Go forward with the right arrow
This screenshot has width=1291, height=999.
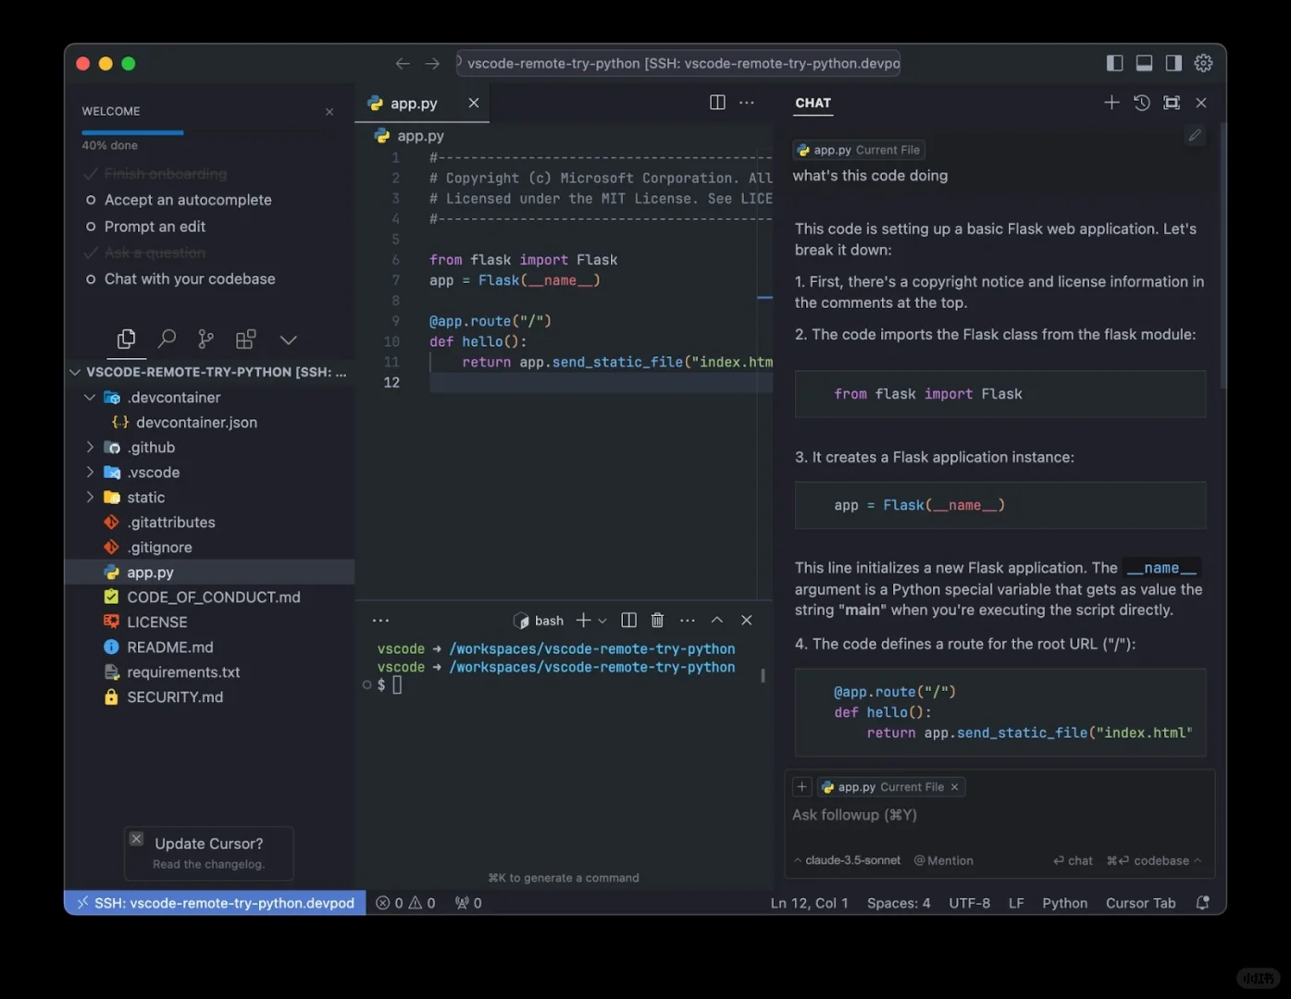coord(432,64)
